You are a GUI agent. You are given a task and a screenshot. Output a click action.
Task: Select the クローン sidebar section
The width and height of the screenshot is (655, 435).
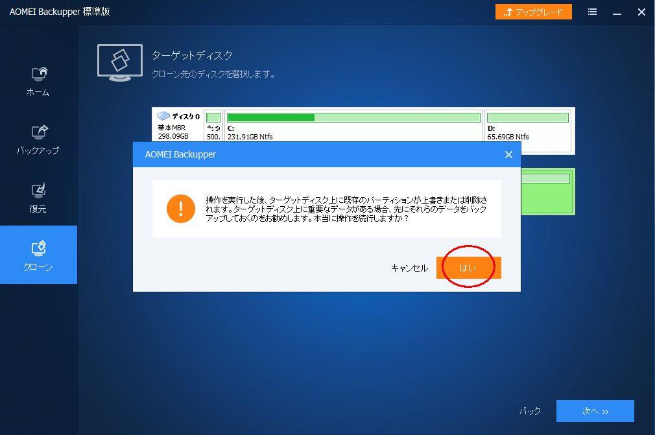click(x=38, y=255)
